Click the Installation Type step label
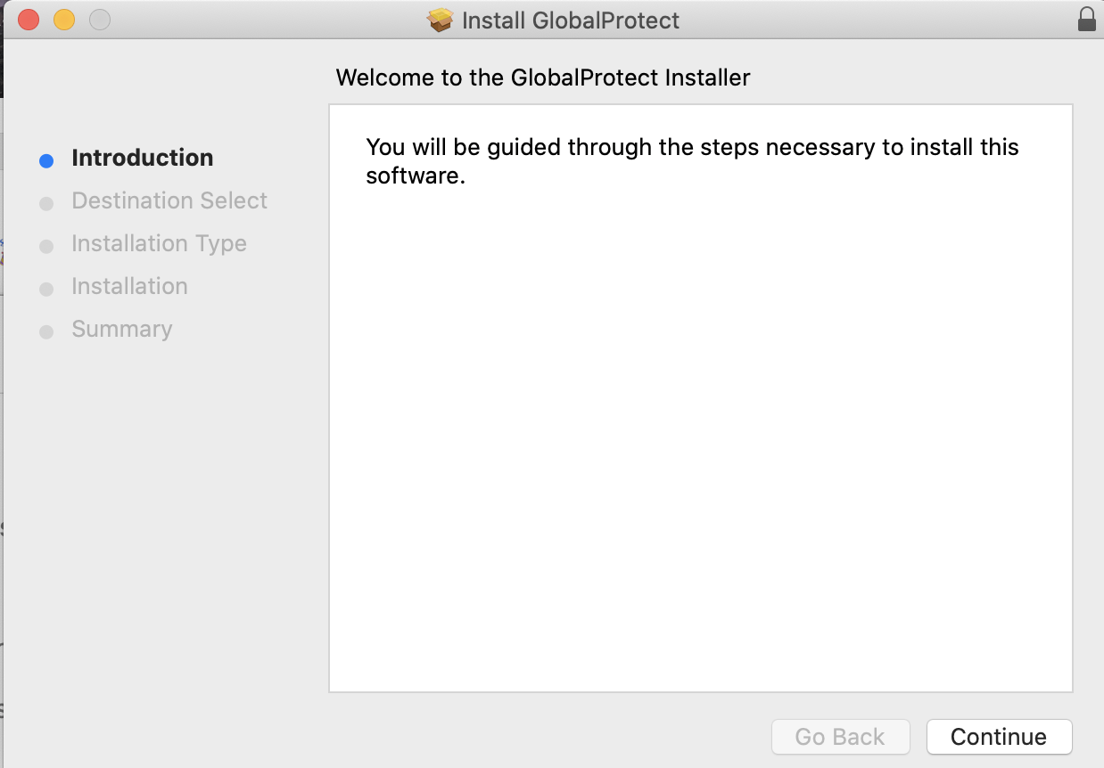 coord(159,243)
